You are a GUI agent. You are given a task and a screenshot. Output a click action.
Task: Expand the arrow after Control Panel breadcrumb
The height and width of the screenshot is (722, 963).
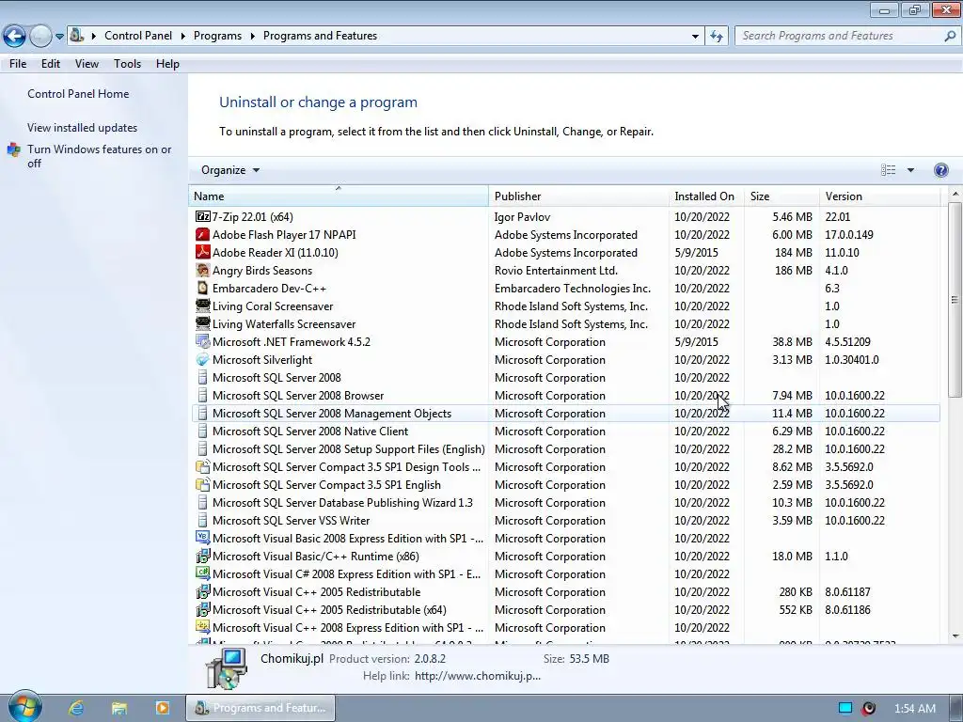pyautogui.click(x=183, y=37)
